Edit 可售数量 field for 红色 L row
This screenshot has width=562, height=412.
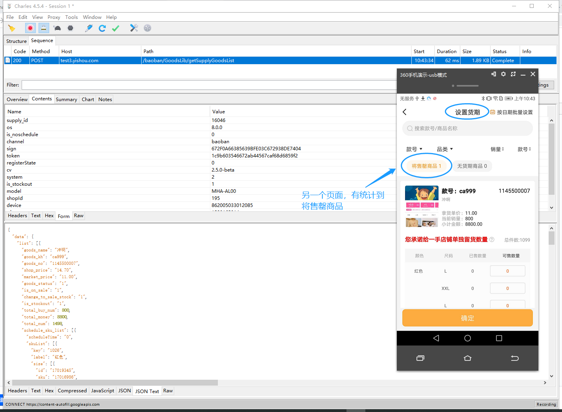pos(507,271)
